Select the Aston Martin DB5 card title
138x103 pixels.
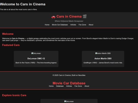tap(103, 58)
